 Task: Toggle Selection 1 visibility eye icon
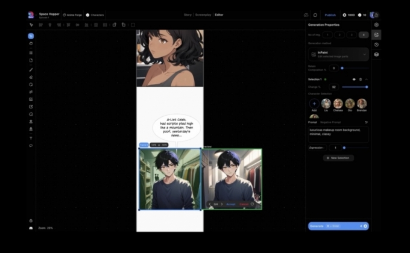coord(354,79)
